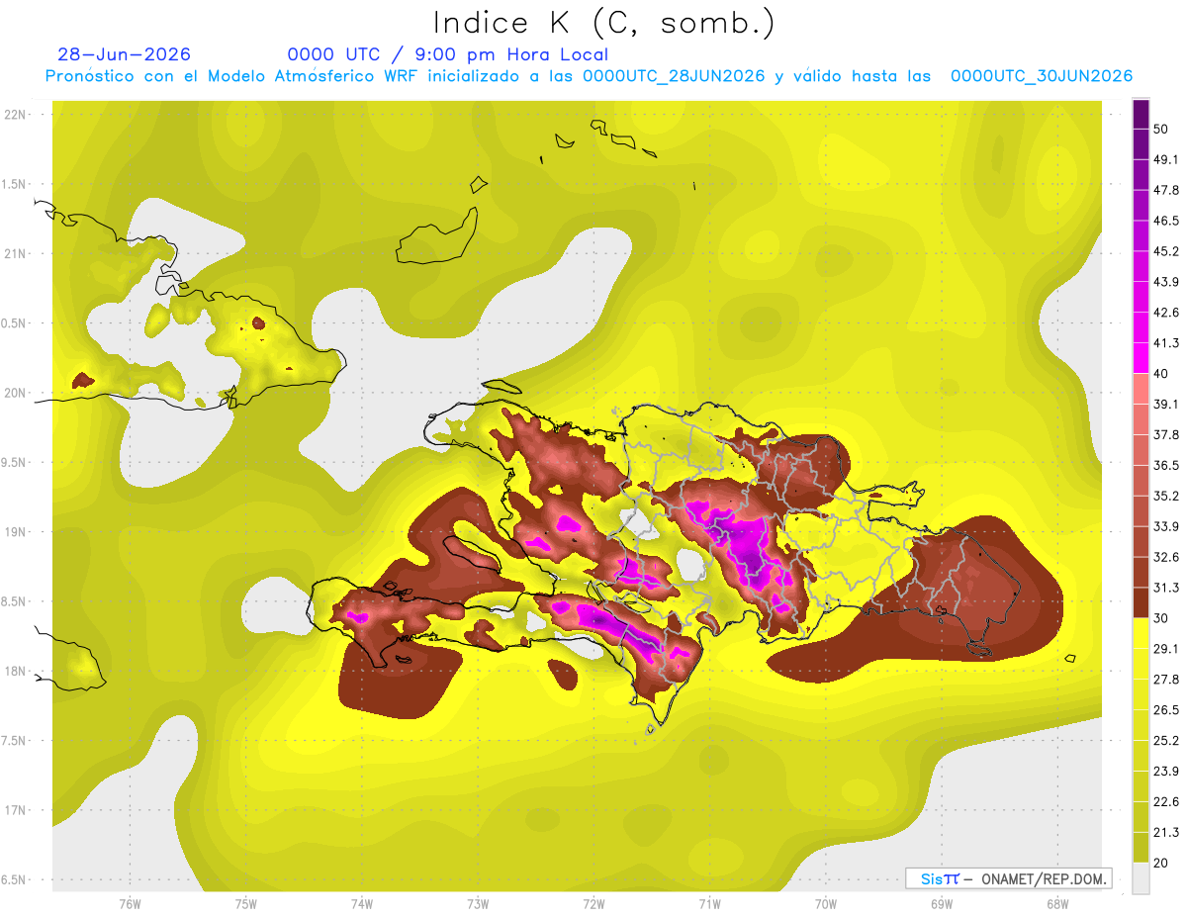Click the title 'Indice K (C, somb.)'
The image size is (1187, 917).
pos(603,22)
